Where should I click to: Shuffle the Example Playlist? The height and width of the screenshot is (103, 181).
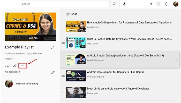[7, 66]
